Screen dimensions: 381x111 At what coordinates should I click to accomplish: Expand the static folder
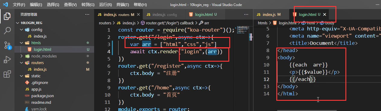36,76
